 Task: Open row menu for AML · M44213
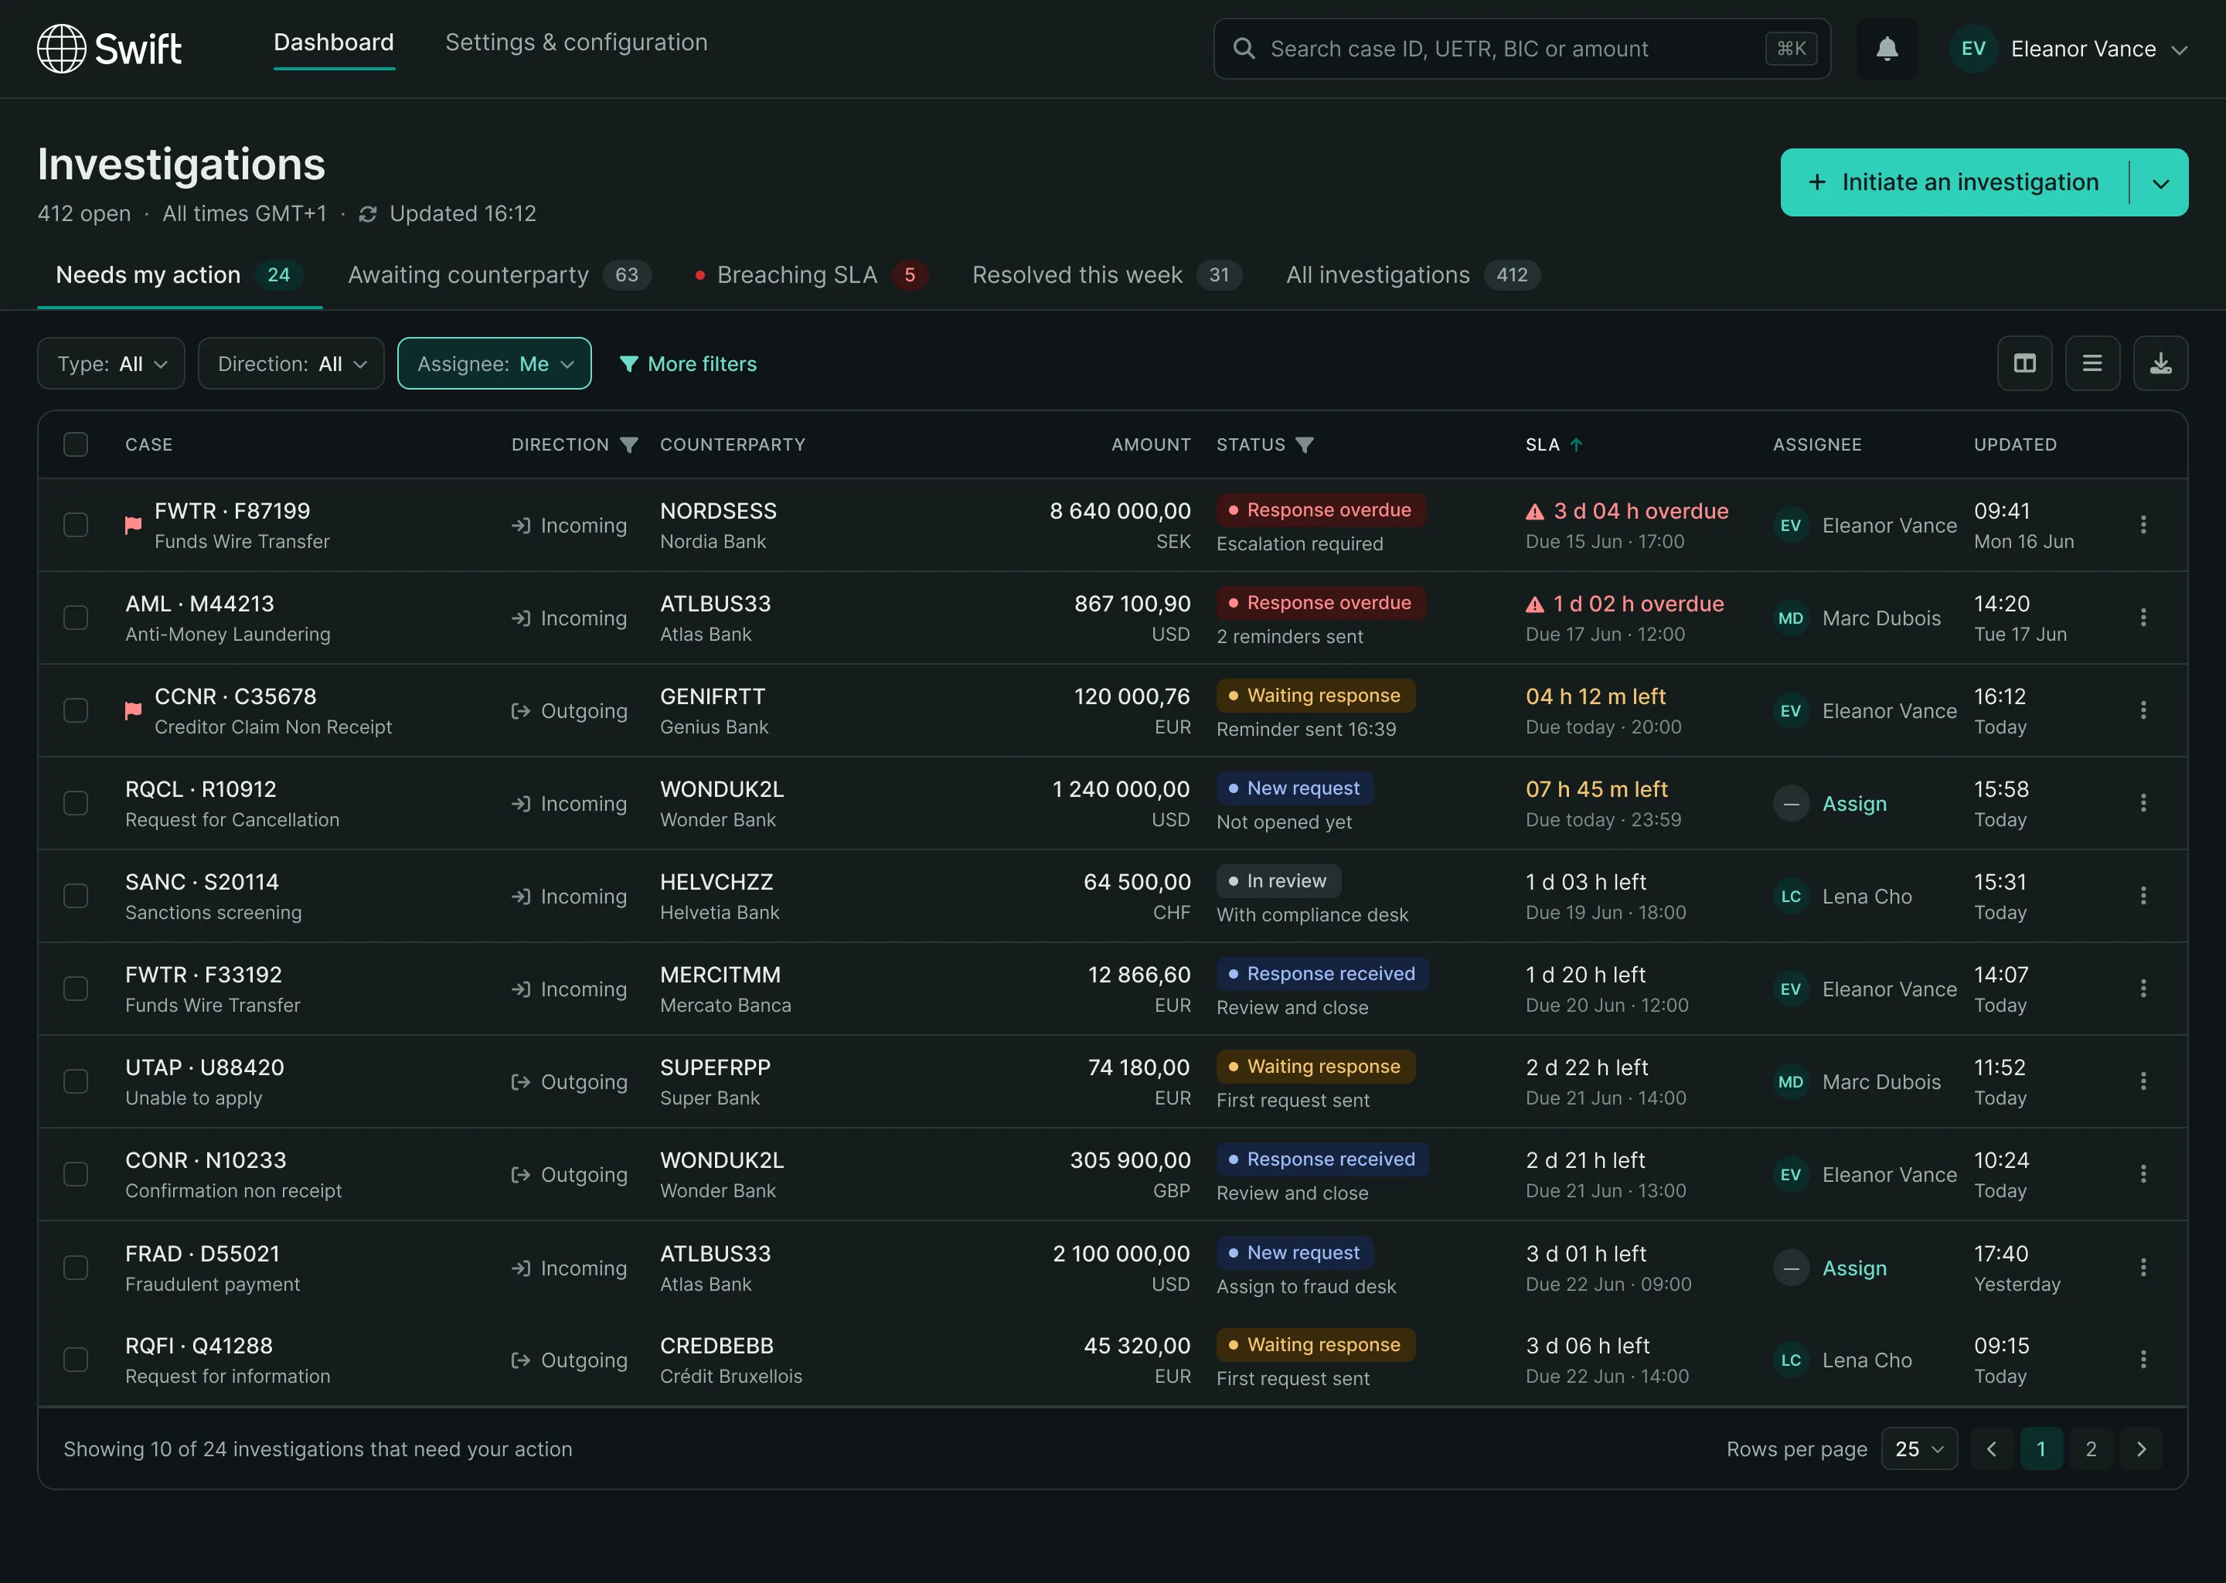pyautogui.click(x=2143, y=617)
